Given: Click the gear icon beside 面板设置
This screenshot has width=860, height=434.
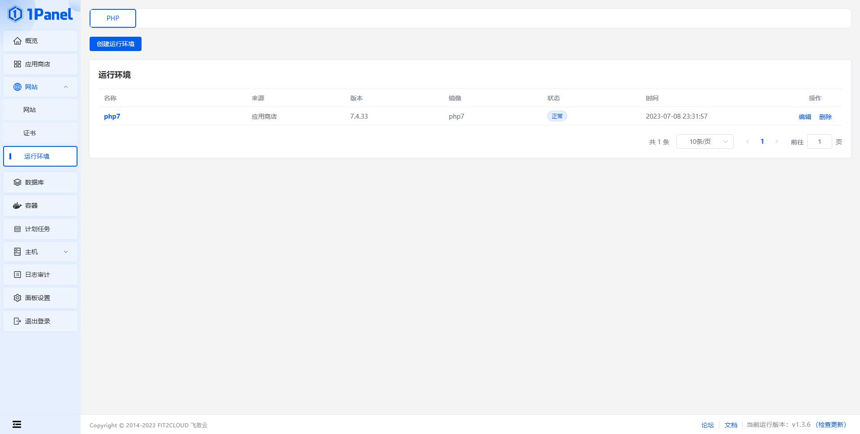Looking at the screenshot, I should (x=17, y=298).
